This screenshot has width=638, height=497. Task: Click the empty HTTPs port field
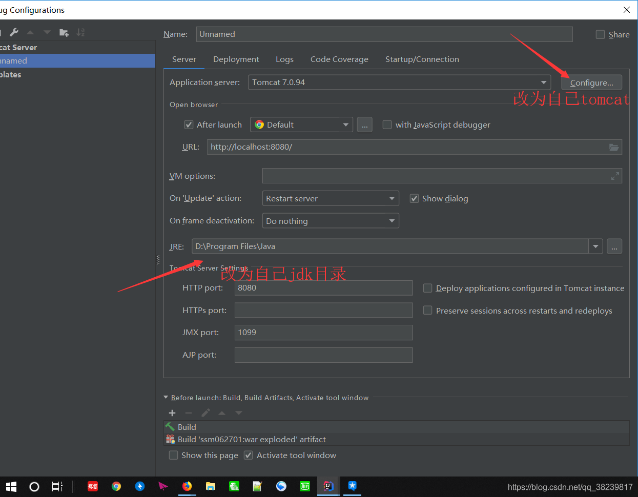point(323,310)
